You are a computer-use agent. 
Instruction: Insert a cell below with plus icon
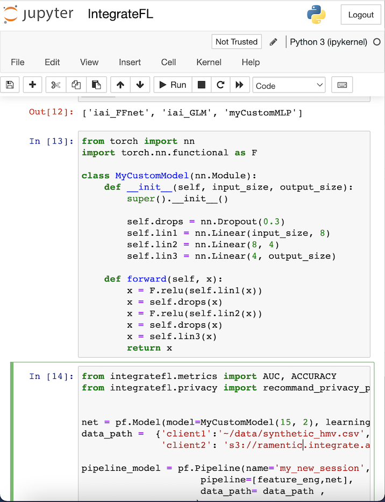(x=33, y=84)
